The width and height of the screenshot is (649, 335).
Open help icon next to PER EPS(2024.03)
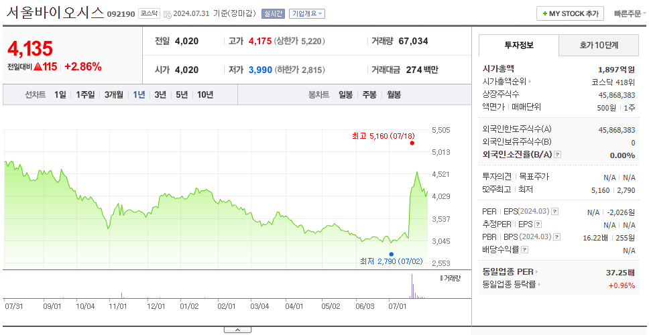pyautogui.click(x=555, y=212)
